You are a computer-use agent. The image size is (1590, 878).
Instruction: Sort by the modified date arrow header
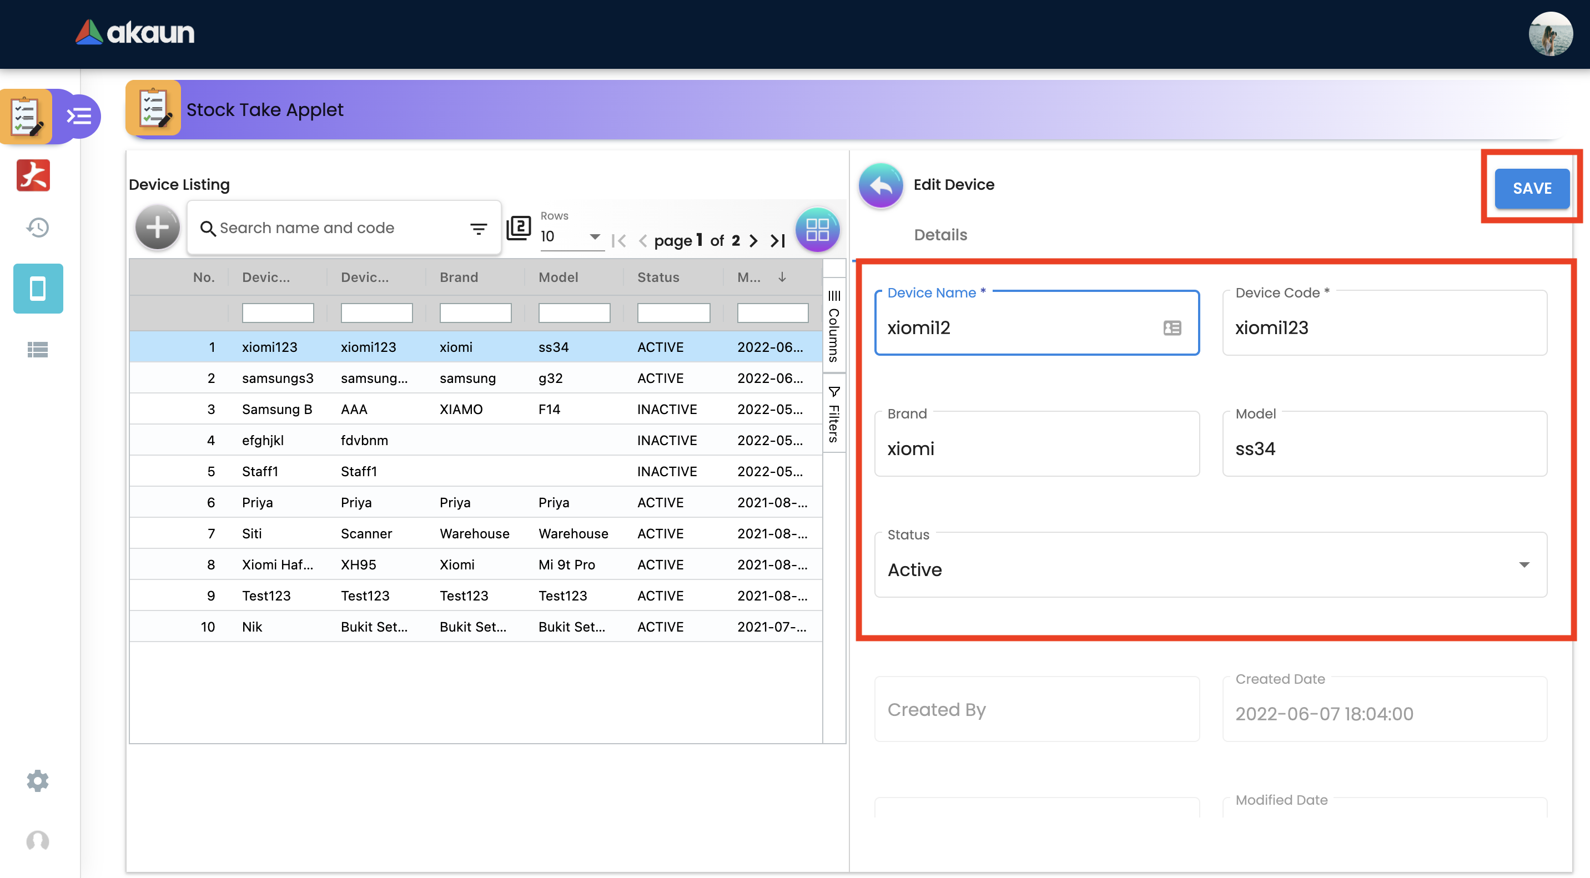[x=782, y=277]
